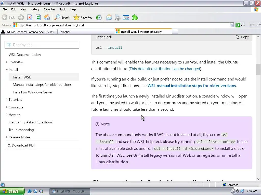Screen dimensions: 261x195
Task: Open Install on Windows Server page
Action: (33, 92)
